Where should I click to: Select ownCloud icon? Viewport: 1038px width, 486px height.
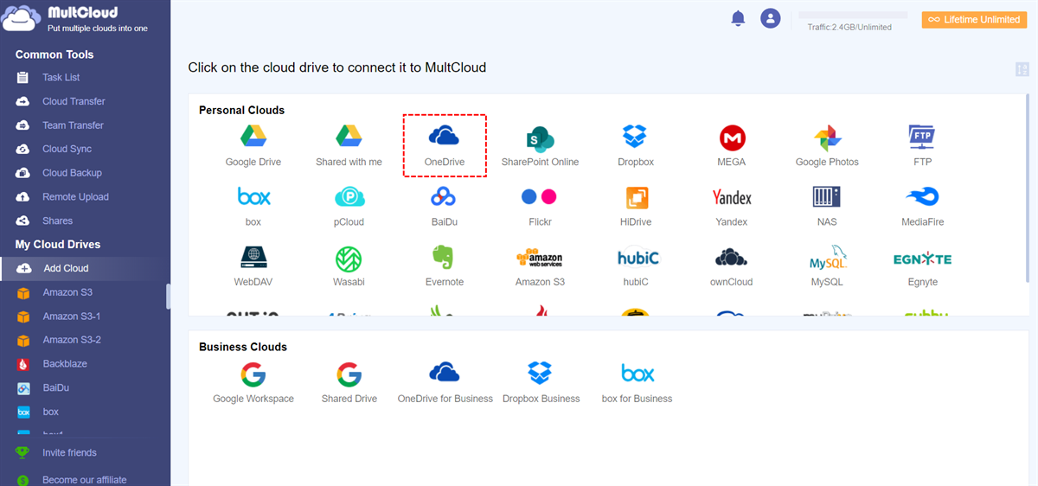click(x=732, y=265)
